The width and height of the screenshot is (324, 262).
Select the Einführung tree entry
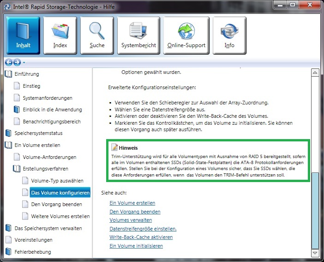click(x=27, y=74)
